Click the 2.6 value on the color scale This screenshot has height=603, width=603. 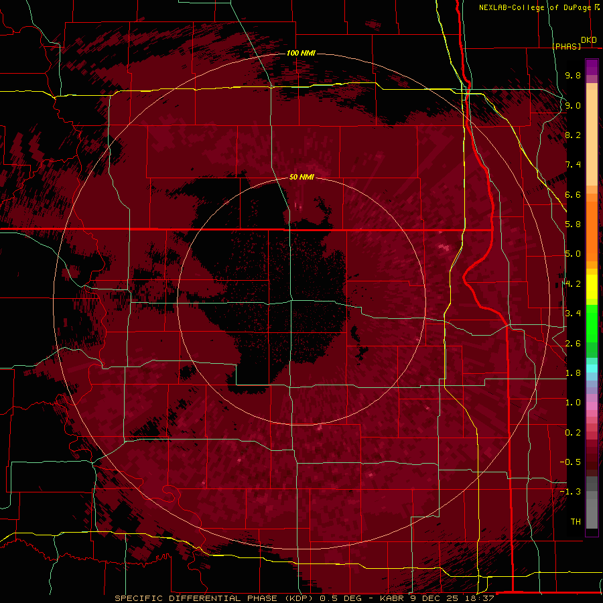click(x=573, y=344)
